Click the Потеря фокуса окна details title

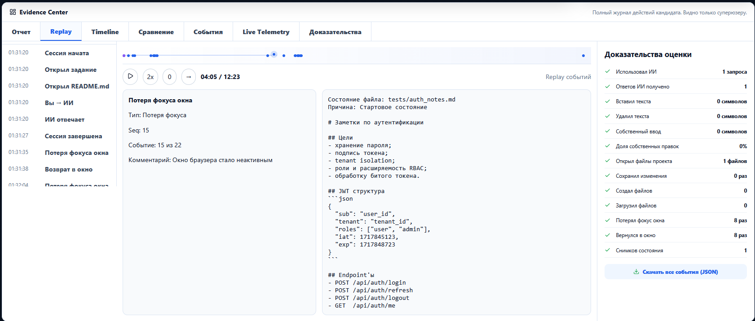(160, 100)
